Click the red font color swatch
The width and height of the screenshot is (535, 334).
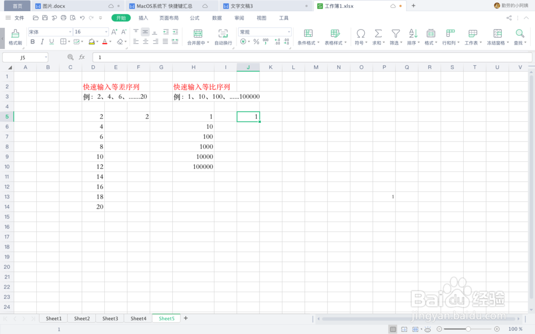105,42
